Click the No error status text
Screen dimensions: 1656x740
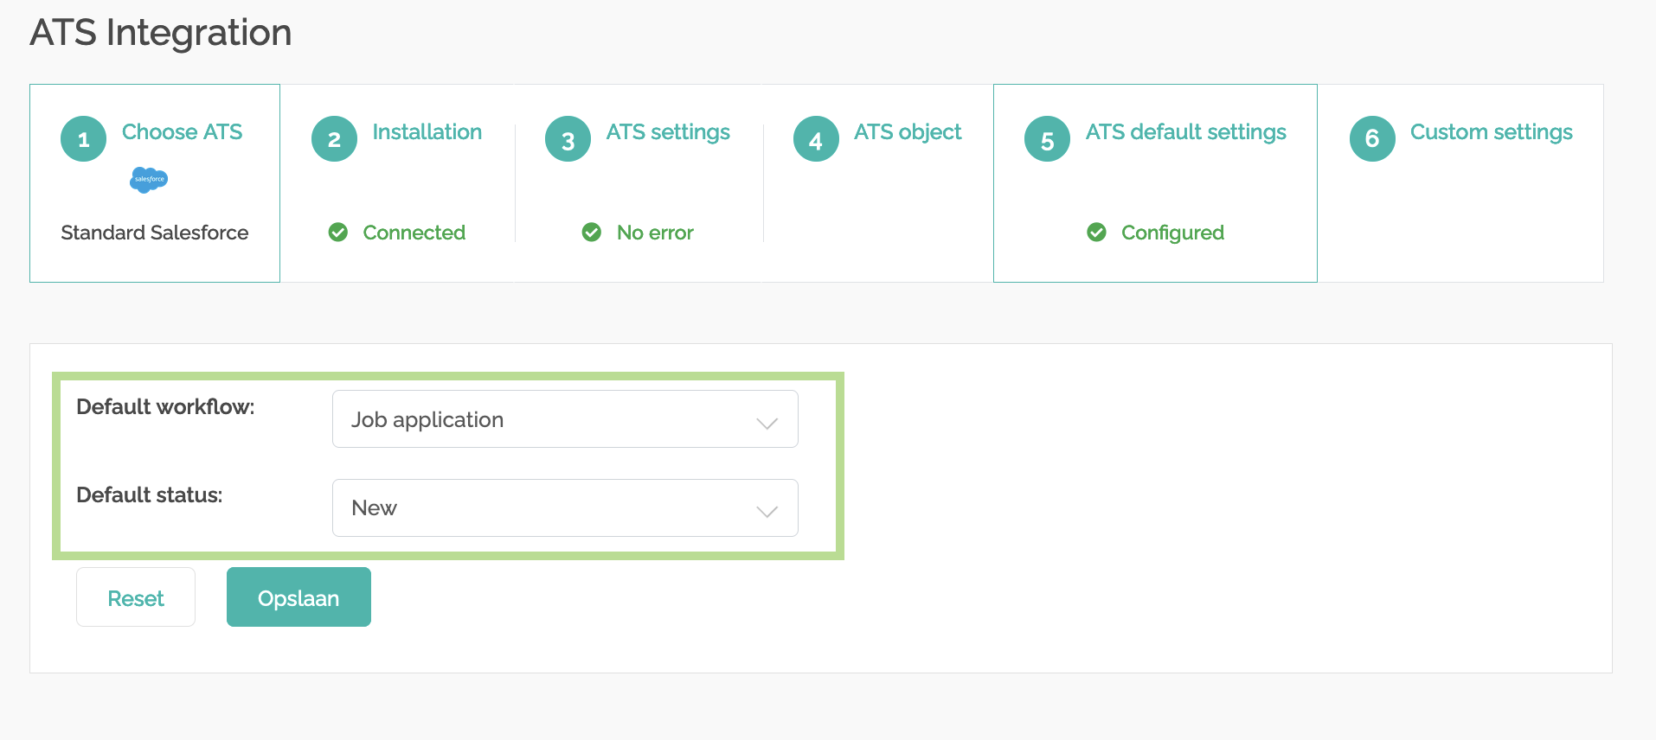coord(655,233)
